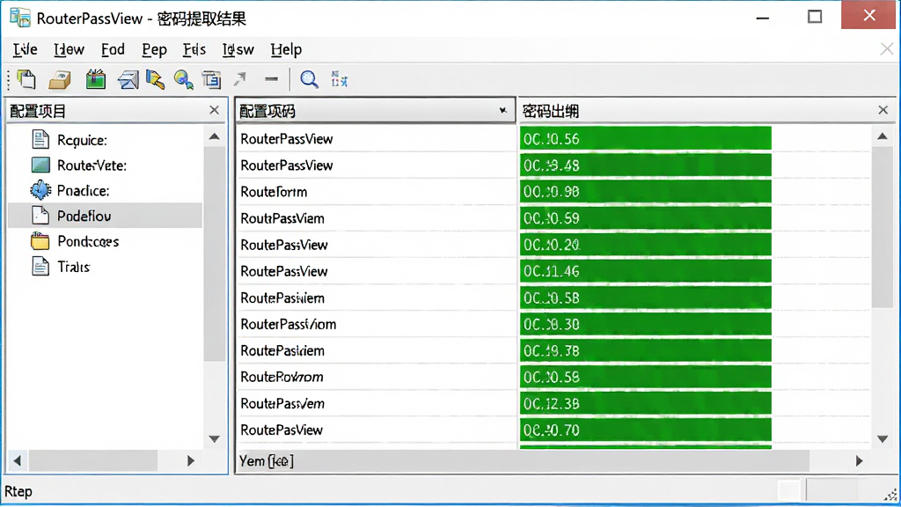Click the green package toolbar icon
The height and width of the screenshot is (507, 901).
(x=95, y=79)
